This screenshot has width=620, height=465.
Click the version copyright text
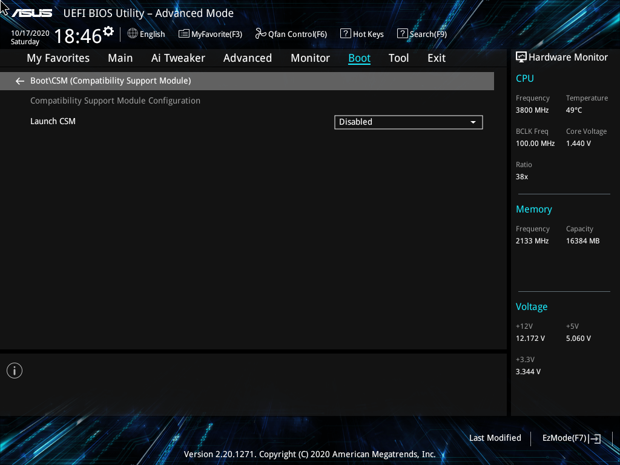pos(309,454)
